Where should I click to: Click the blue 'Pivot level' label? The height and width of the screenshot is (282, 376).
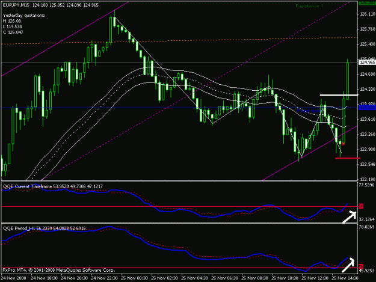click(309, 111)
